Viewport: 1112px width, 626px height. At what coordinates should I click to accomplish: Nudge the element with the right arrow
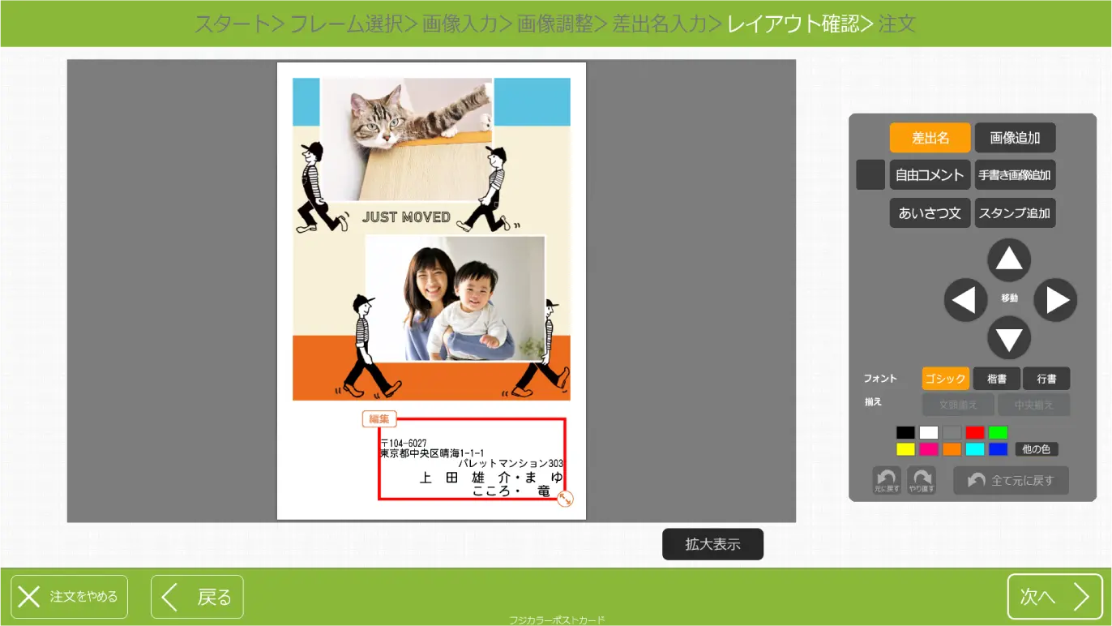(1055, 301)
